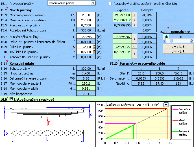The width and height of the screenshot is (194, 147).
Task: Click the stress cell 133
Action: (x=178, y=83)
